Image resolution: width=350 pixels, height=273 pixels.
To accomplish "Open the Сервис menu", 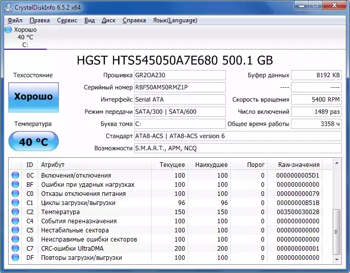I will (x=67, y=20).
